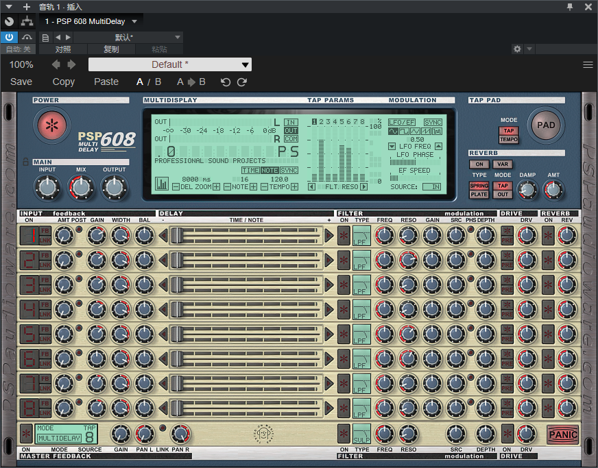The height and width of the screenshot is (468, 598).
Task: Click the DEL ZOOM plus icon
Action: click(x=216, y=187)
